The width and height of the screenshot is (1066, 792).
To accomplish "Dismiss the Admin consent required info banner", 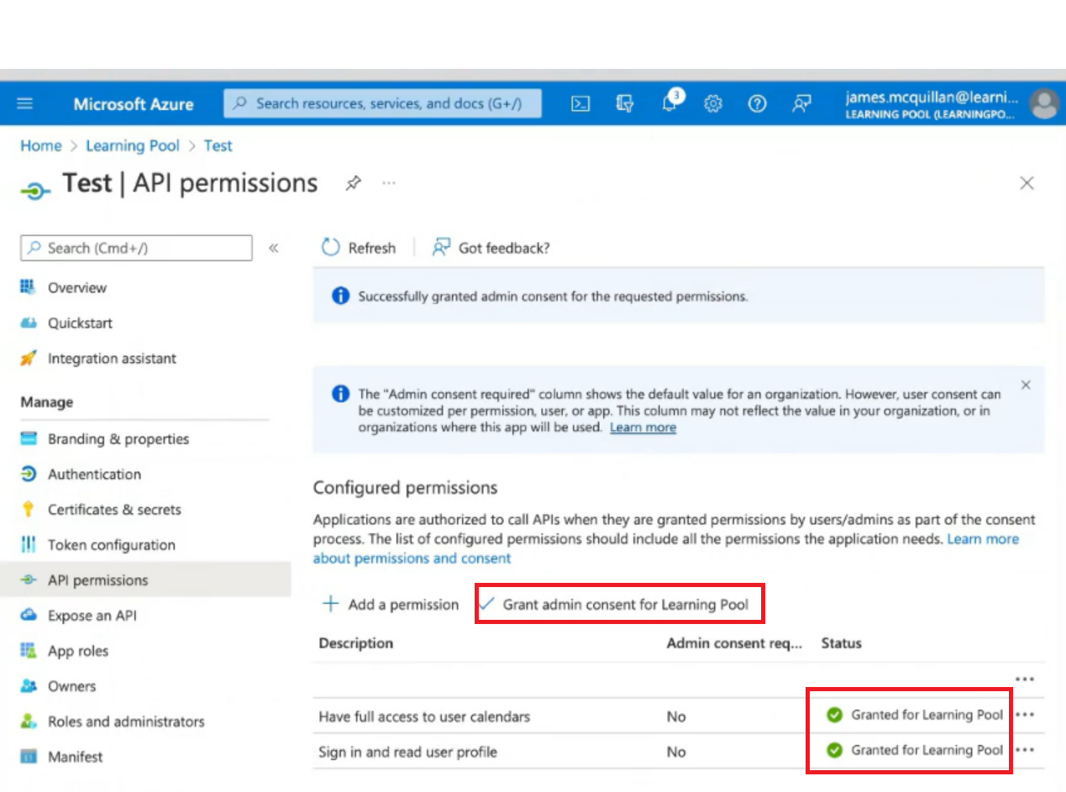I will pos(1026,385).
